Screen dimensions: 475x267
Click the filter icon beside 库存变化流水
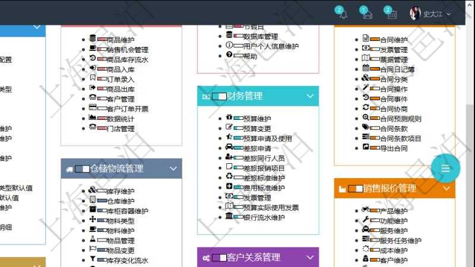pos(93,259)
